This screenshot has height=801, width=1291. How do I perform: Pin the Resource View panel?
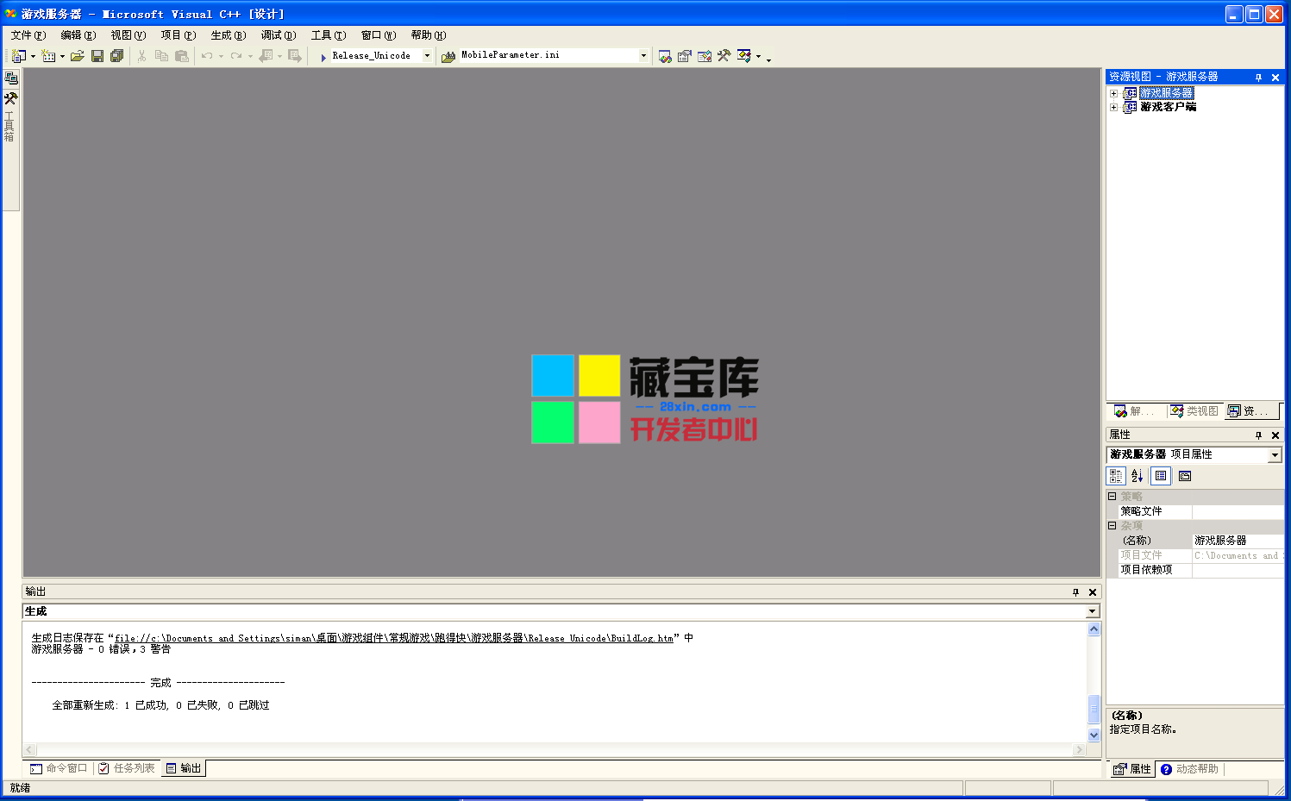1258,78
